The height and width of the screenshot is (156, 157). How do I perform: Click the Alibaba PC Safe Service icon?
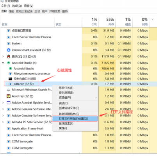coord(9,122)
